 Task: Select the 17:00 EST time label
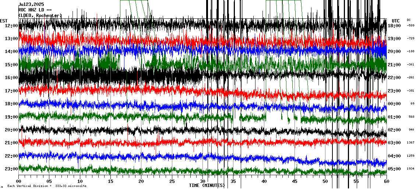[11, 91]
